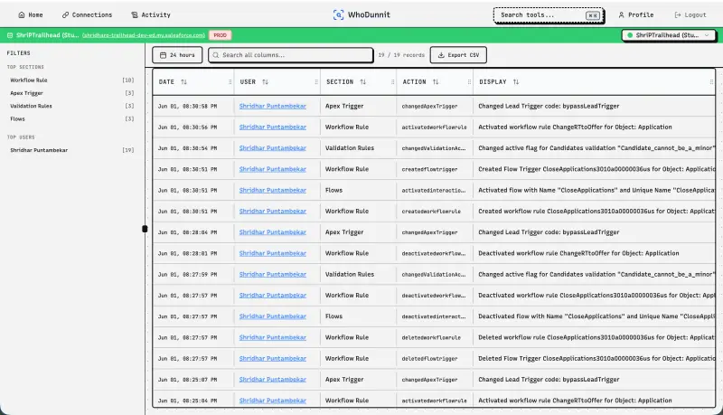Select the 'deactivatedinteract...' action cell
Screen dimensions: 723x415
click(x=435, y=316)
